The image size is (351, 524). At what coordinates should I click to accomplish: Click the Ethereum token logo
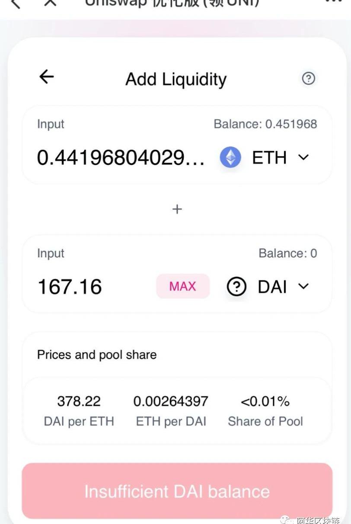coord(230,157)
